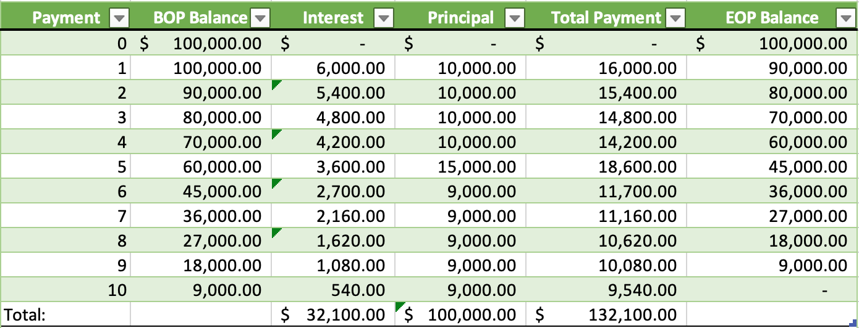Select the Payment number 10 cell
This screenshot has width=859, height=328.
tap(65, 290)
